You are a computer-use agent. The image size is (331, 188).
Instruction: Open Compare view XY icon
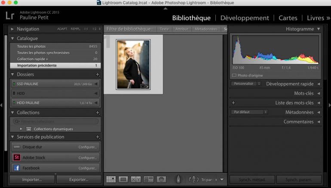tap(136, 179)
